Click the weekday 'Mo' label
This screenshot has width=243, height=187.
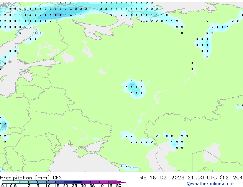pyautogui.click(x=143, y=178)
